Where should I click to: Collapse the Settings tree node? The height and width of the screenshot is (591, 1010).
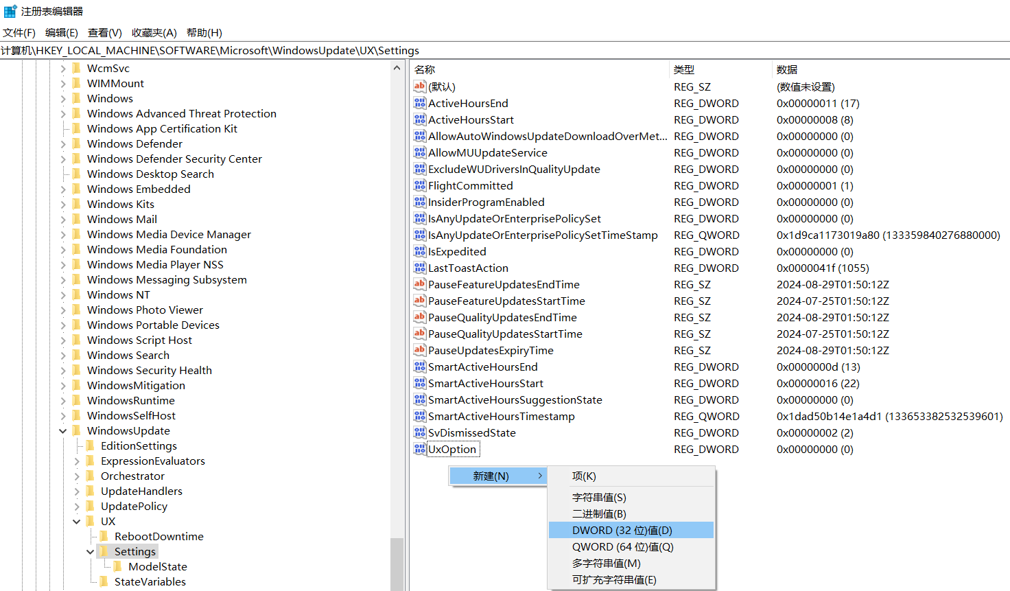91,552
